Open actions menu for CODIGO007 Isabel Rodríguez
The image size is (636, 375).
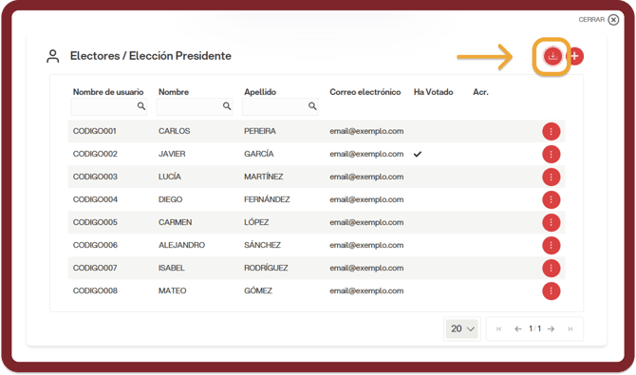(552, 269)
